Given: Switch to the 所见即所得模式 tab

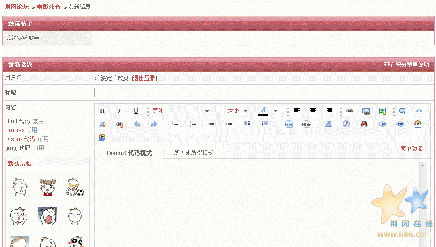Looking at the screenshot, I should [194, 153].
